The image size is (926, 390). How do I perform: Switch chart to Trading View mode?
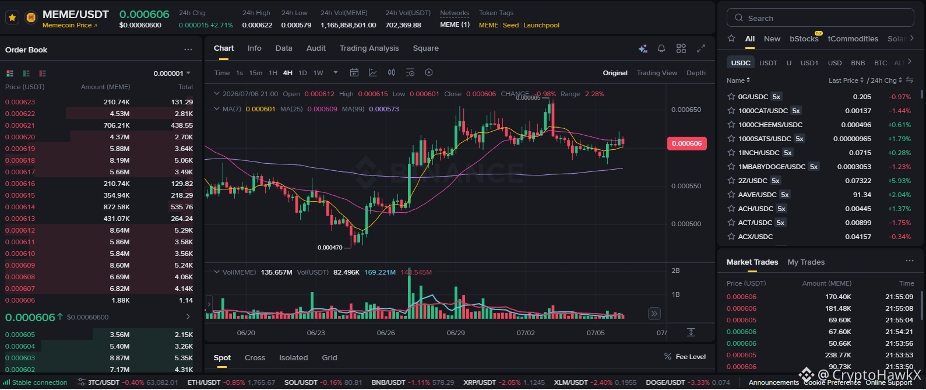657,73
